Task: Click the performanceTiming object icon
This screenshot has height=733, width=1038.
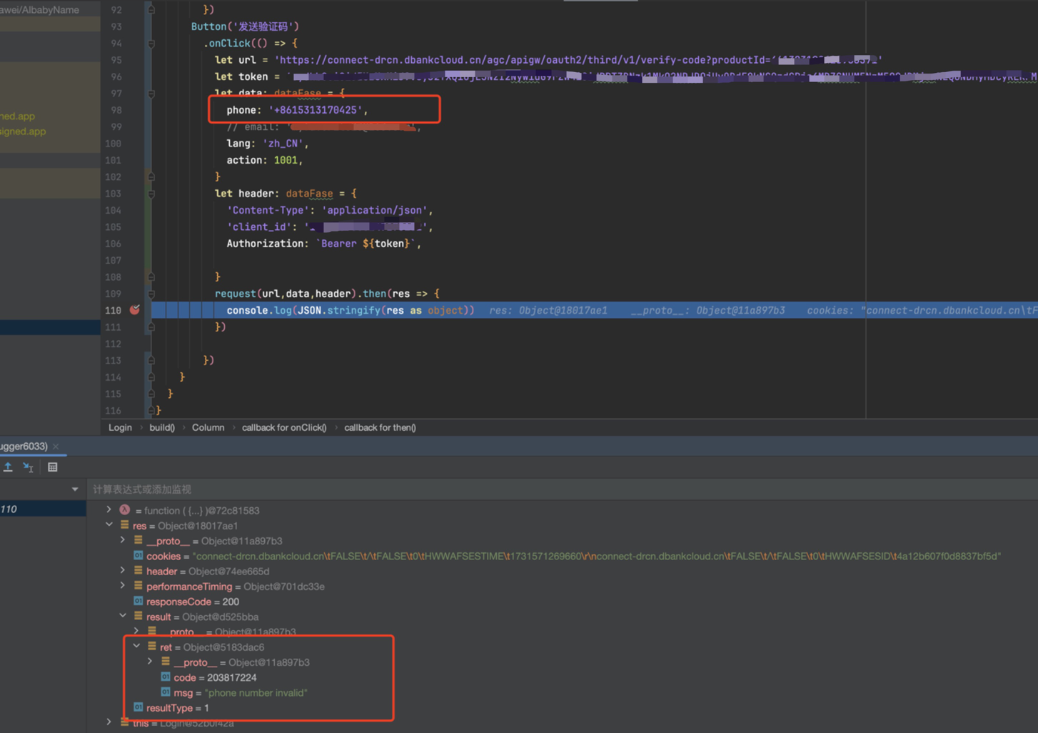Action: pos(138,586)
